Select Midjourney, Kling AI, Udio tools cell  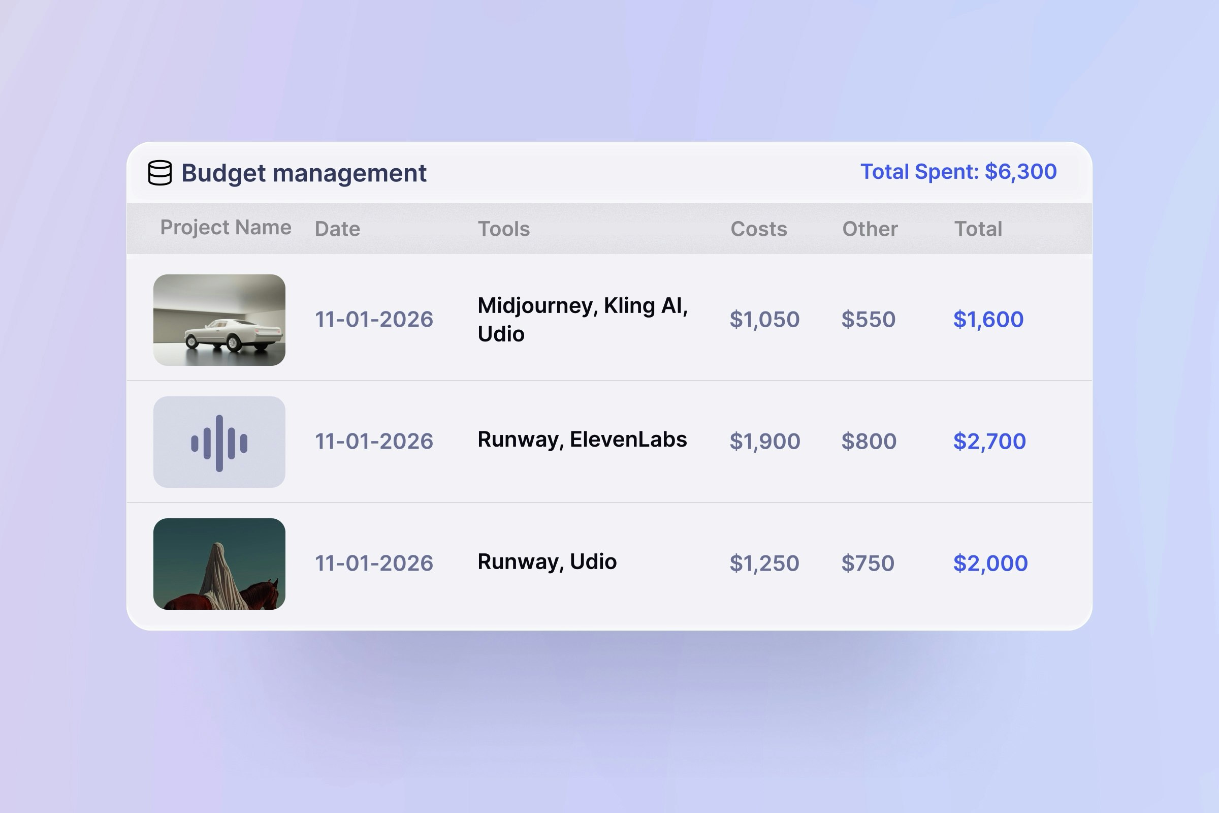(x=582, y=320)
